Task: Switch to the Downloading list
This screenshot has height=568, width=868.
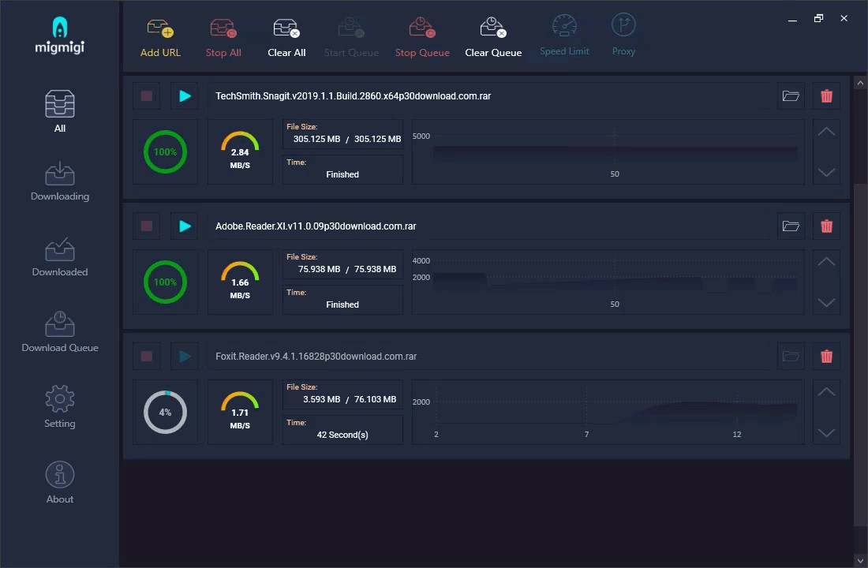Action: pos(60,181)
